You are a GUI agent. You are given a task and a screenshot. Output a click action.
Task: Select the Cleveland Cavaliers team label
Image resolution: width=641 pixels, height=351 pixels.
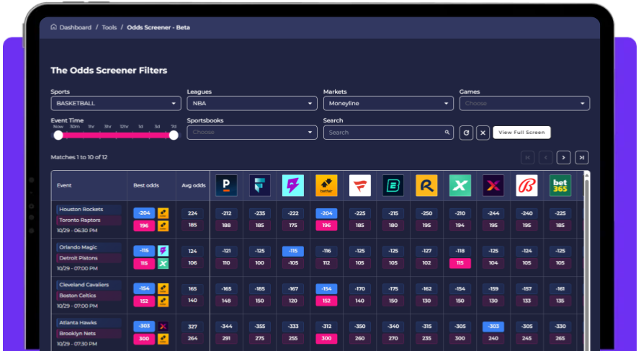pos(89,285)
